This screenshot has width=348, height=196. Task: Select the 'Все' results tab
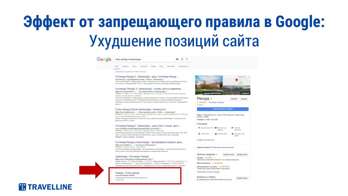coord(117,66)
